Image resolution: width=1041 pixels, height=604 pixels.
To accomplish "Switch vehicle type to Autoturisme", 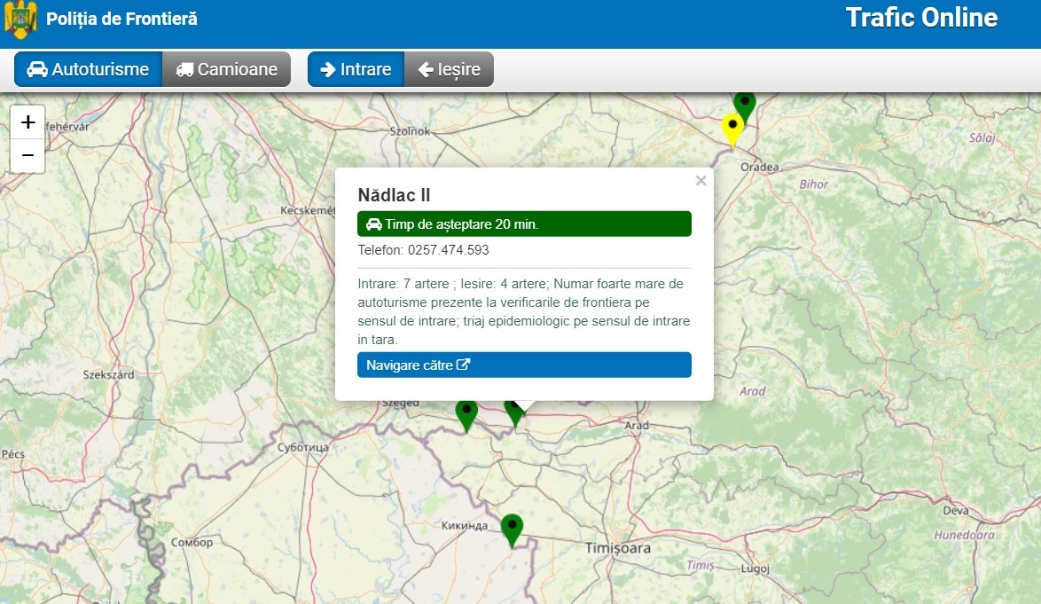I will [88, 69].
